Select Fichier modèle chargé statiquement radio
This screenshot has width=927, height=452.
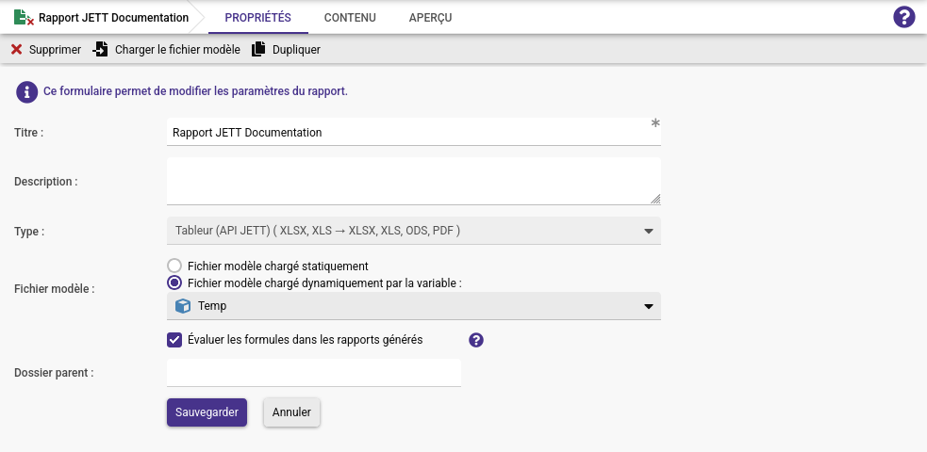(174, 266)
